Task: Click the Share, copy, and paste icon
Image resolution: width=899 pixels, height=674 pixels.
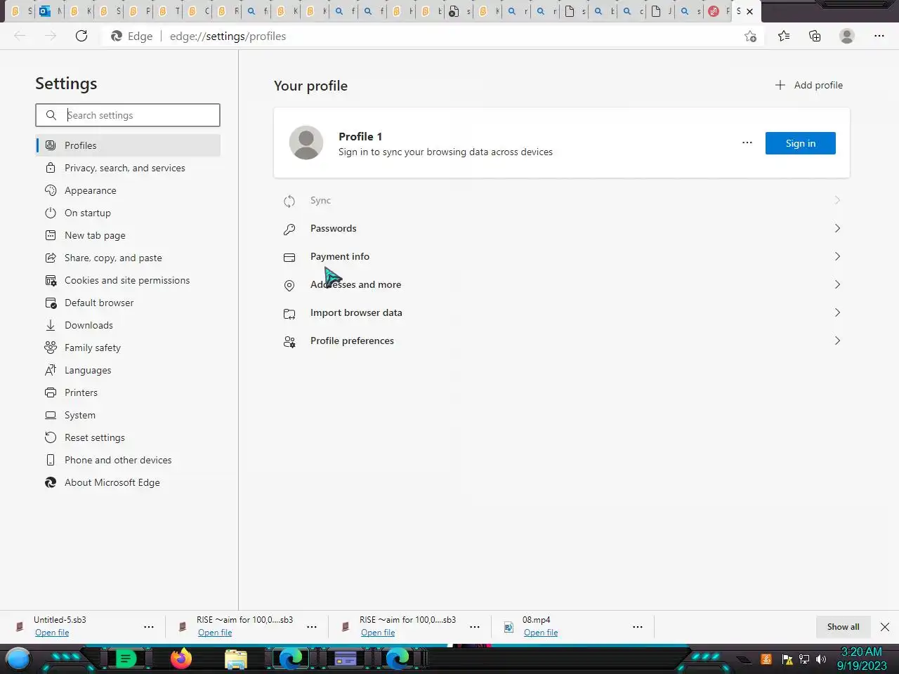Action: pyautogui.click(x=51, y=258)
